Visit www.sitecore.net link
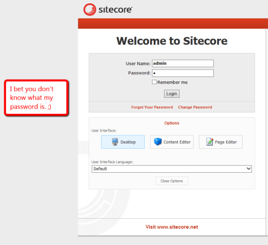268x245 pixels. [172, 227]
